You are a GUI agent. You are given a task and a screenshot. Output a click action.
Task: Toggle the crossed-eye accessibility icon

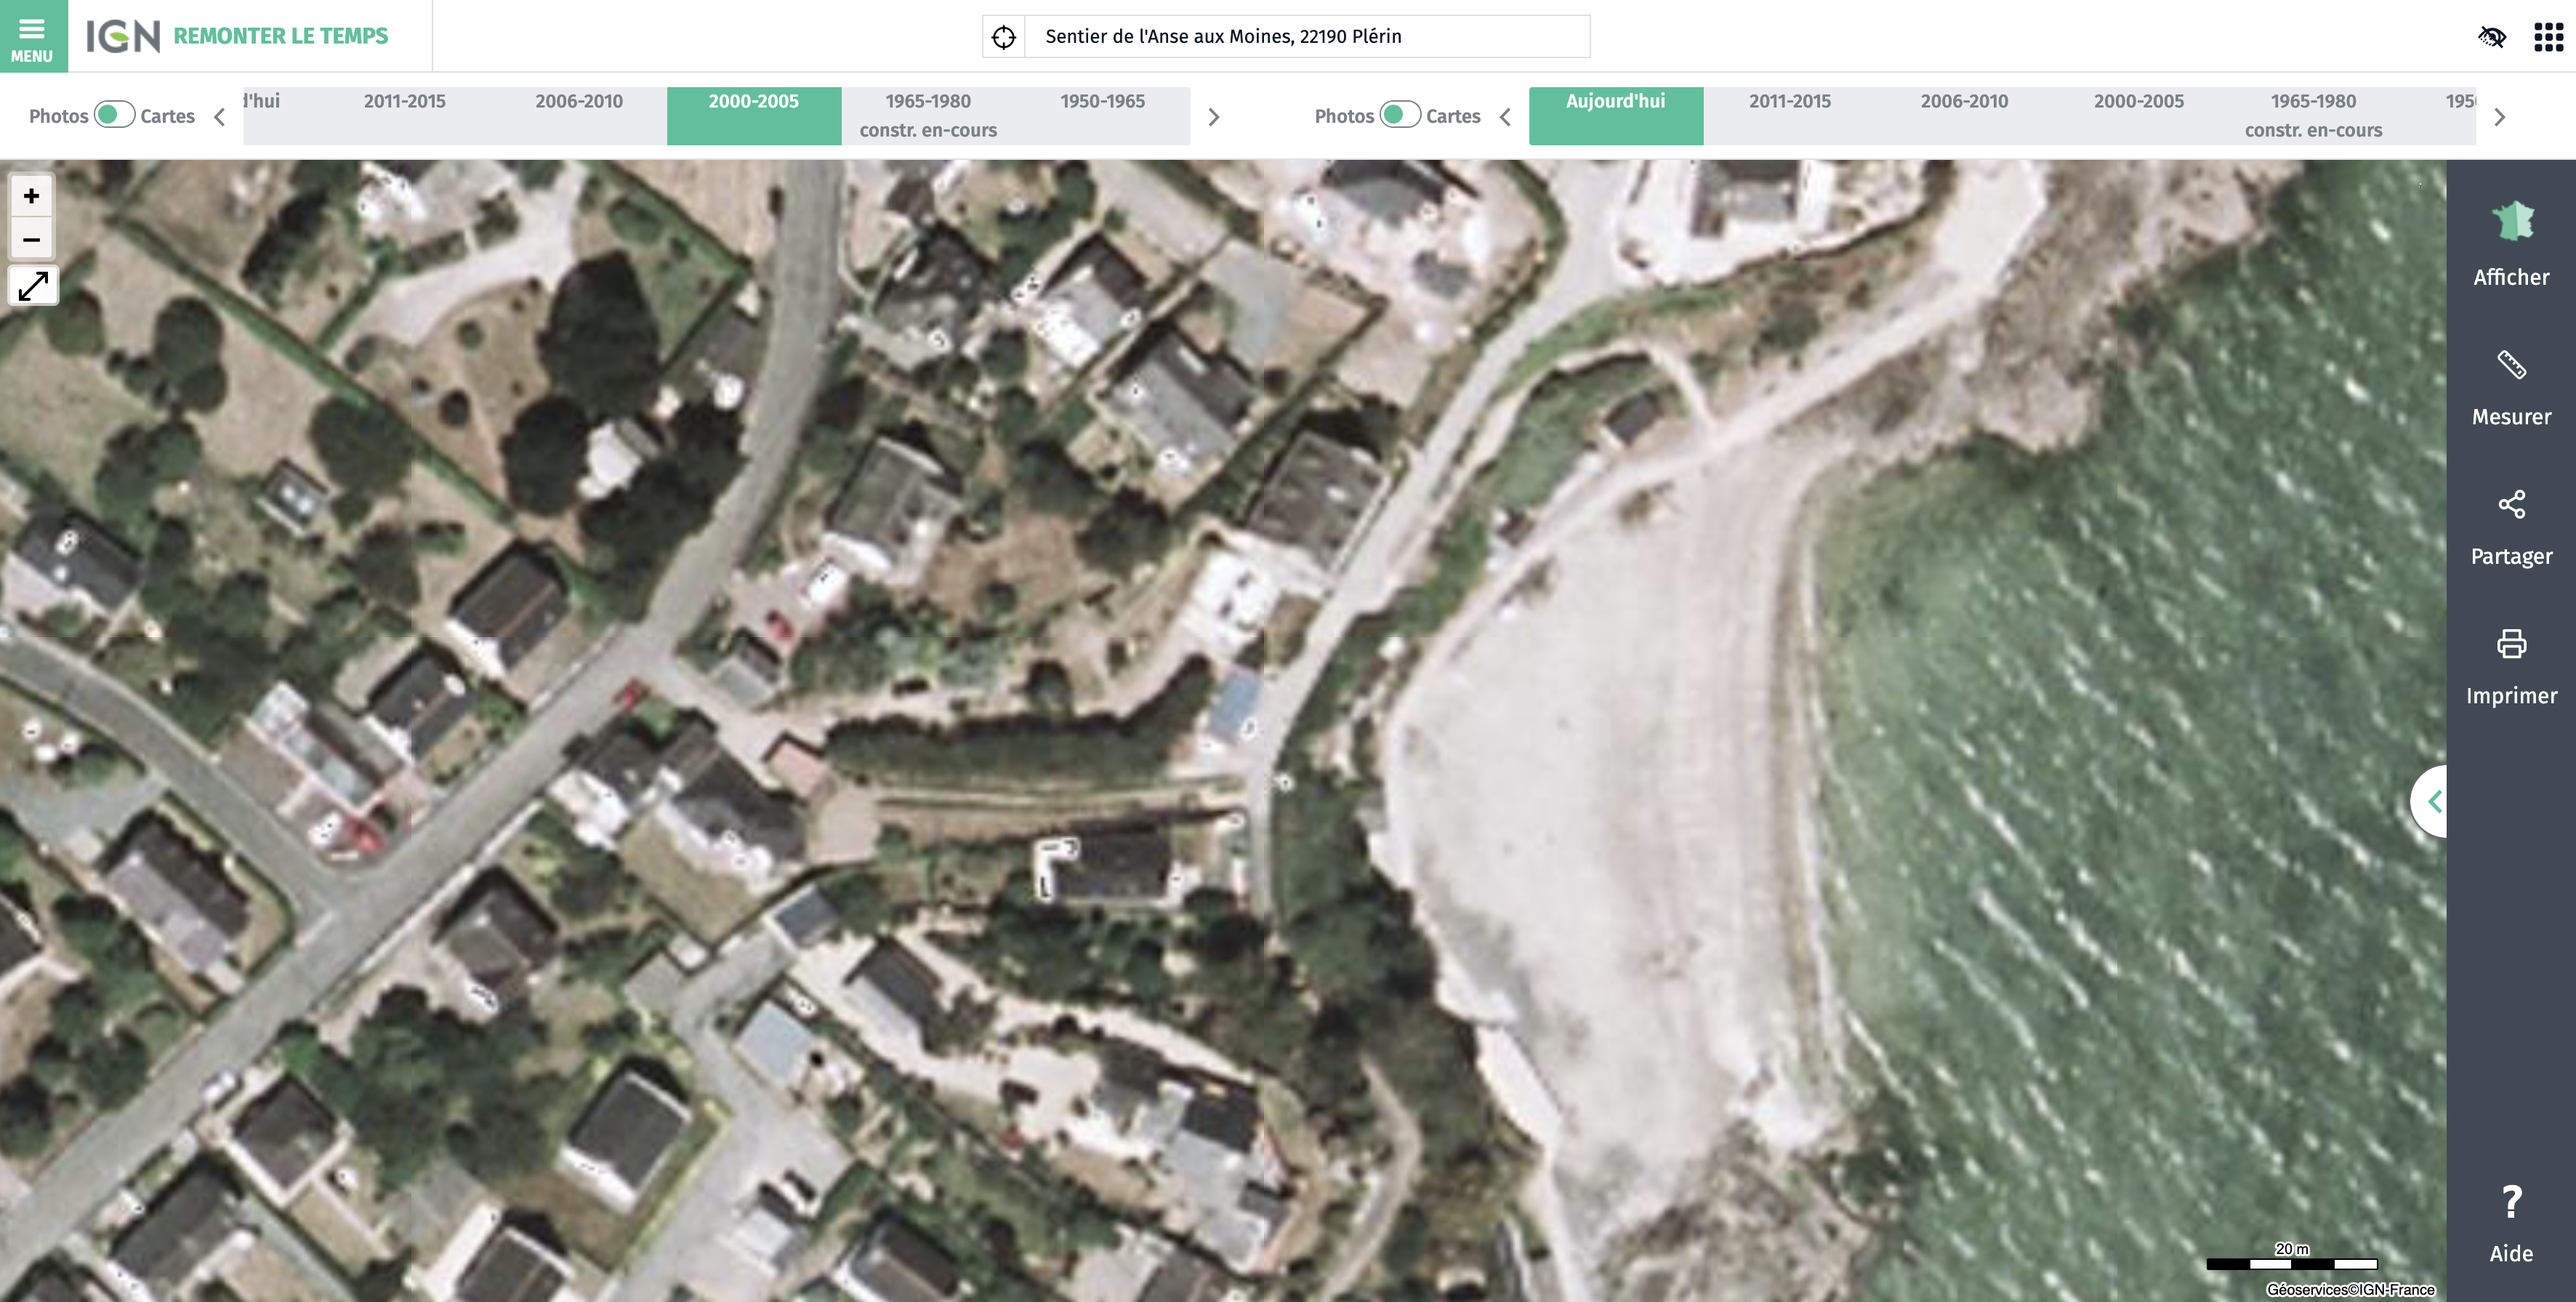(x=2492, y=37)
